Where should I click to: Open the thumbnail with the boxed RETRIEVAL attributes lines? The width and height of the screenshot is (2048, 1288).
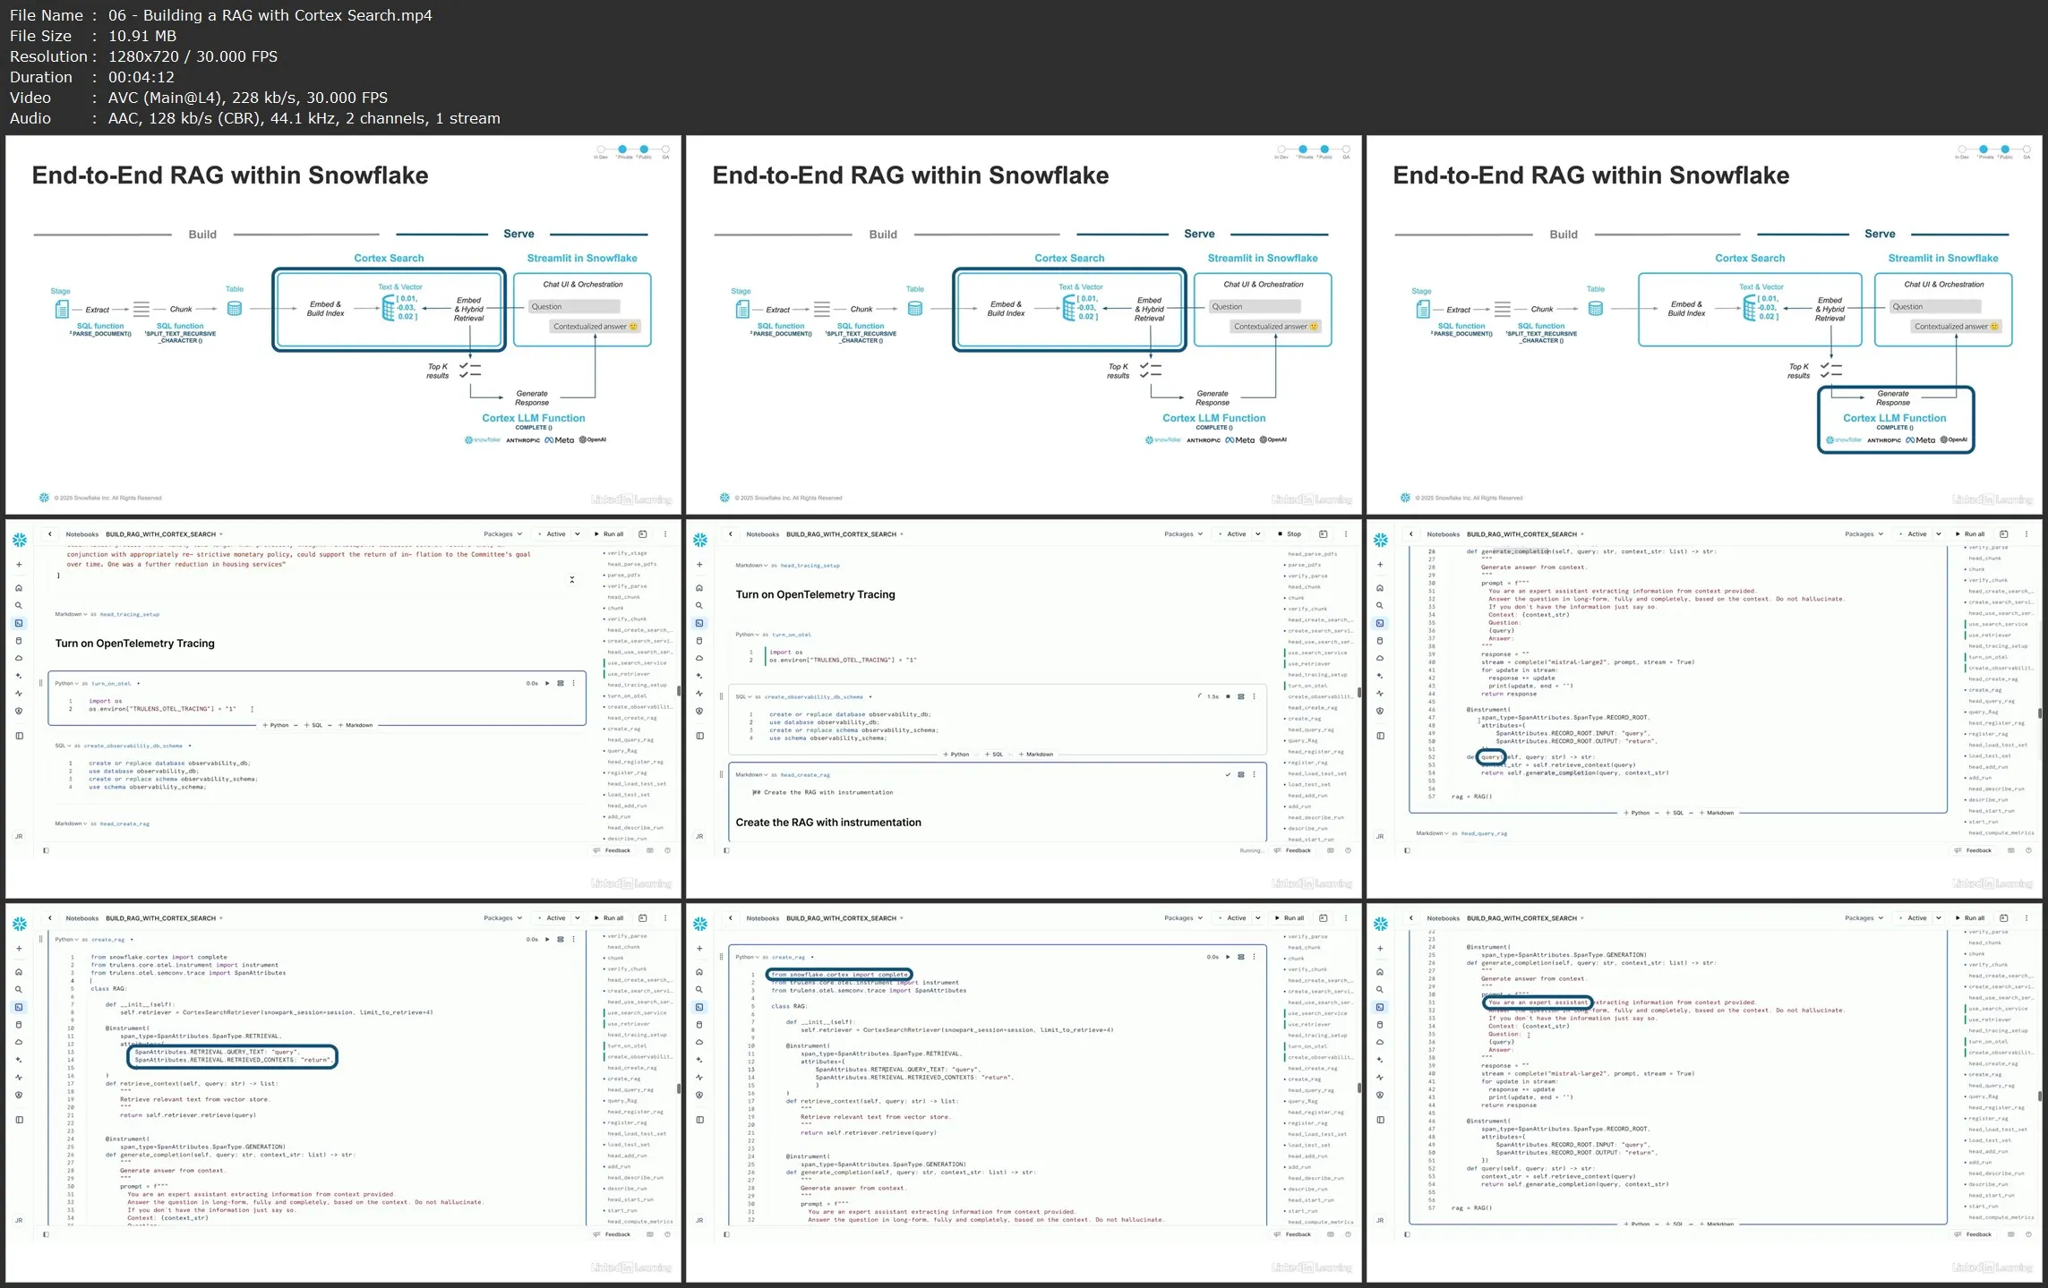tap(343, 1093)
